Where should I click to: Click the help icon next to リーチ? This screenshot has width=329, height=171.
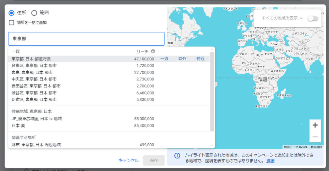pyautogui.click(x=153, y=51)
